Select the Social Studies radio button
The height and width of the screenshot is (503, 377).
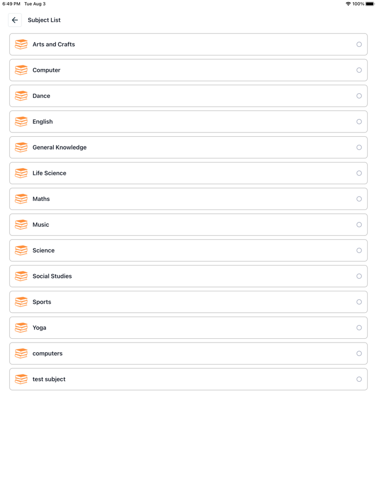(x=359, y=276)
